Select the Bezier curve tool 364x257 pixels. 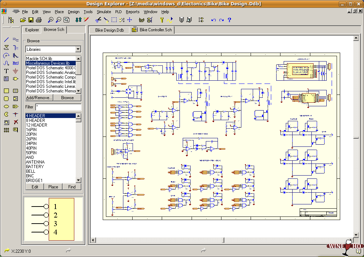(6, 63)
